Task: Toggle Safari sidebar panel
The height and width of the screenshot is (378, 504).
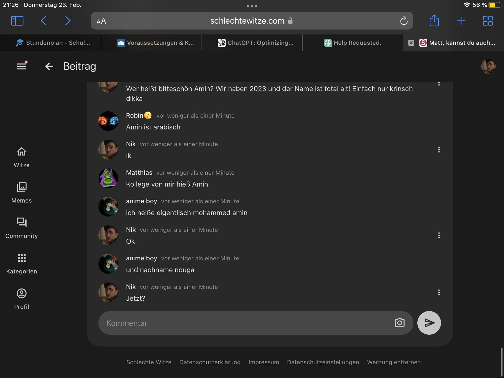Action: coord(17,21)
